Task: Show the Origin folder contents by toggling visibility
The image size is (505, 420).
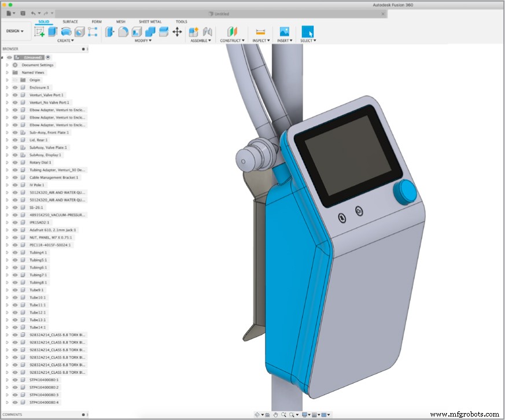Action: coord(14,80)
